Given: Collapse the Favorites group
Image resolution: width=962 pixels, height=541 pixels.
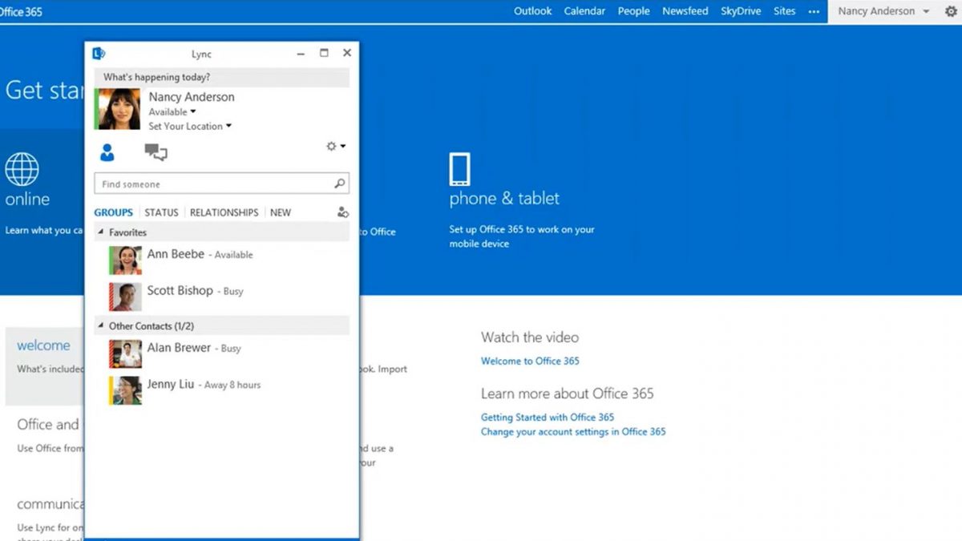Looking at the screenshot, I should coord(101,232).
